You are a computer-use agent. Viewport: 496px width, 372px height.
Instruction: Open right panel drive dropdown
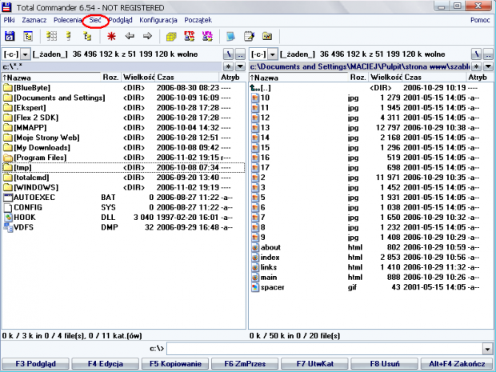point(262,53)
